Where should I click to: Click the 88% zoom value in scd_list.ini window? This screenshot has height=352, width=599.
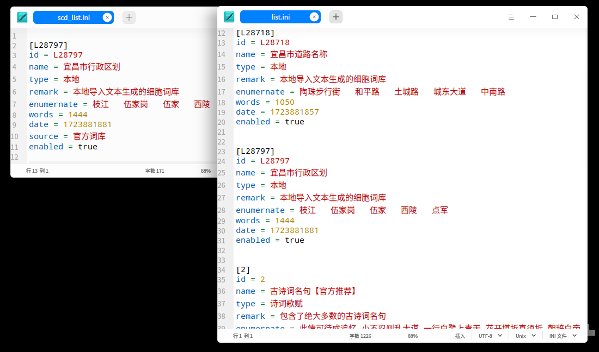tap(205, 171)
